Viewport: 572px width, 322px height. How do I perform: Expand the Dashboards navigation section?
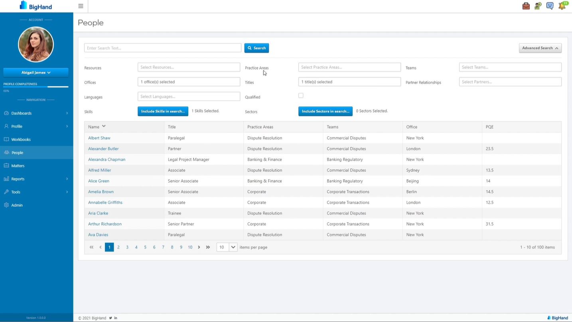coord(21,113)
